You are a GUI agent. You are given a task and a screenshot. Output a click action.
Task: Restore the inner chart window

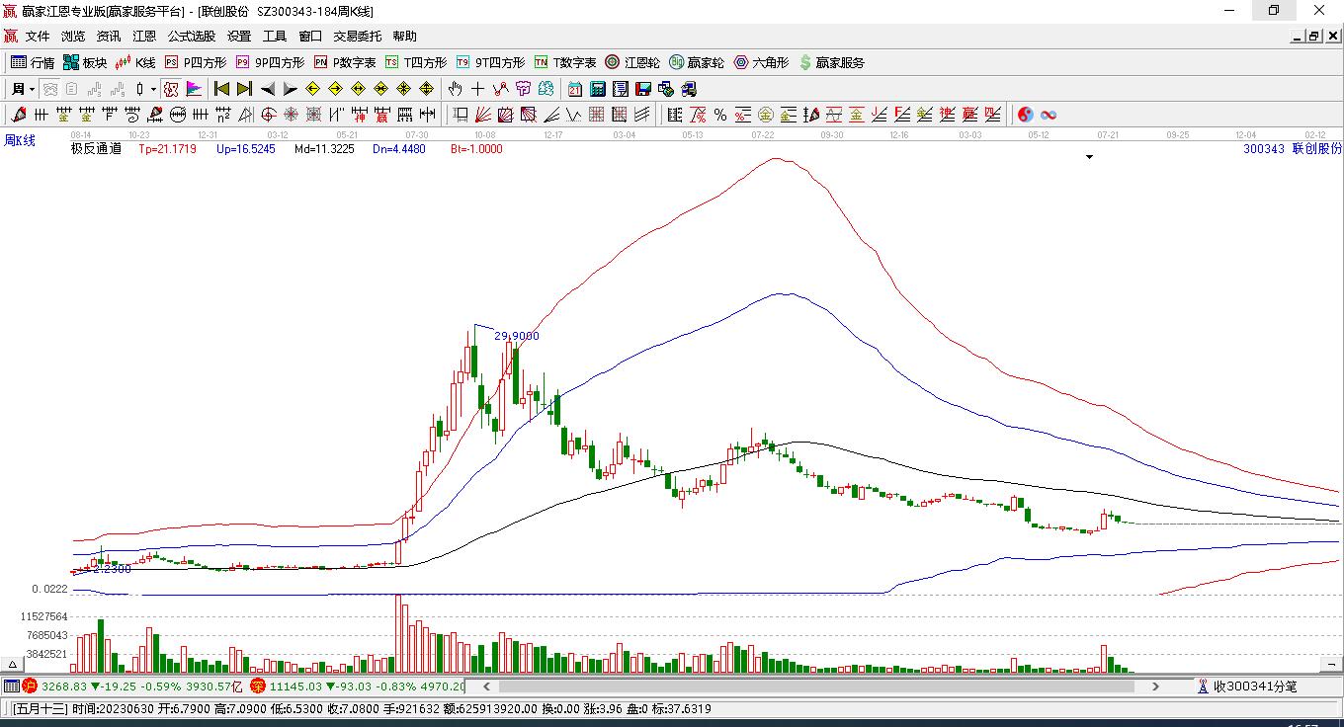[x=1314, y=37]
